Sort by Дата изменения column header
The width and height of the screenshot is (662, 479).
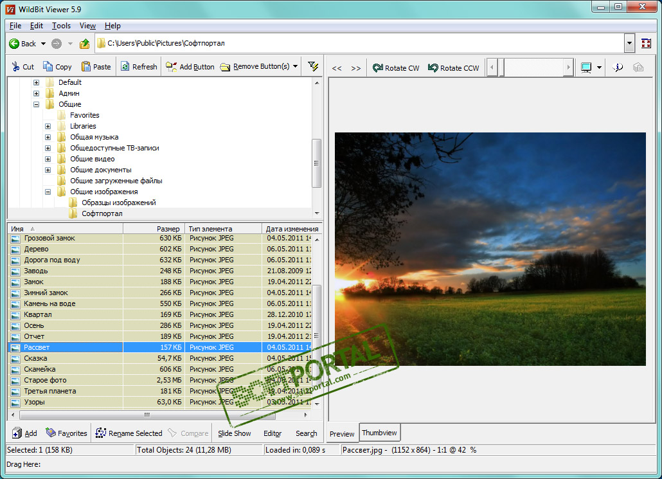[292, 228]
